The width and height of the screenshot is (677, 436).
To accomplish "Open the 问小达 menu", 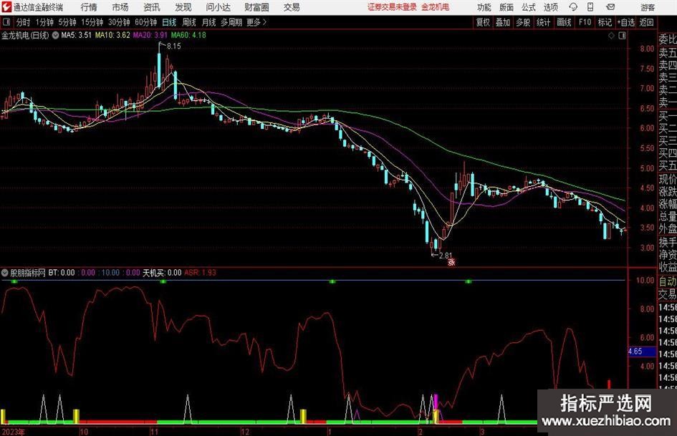I will click(218, 7).
